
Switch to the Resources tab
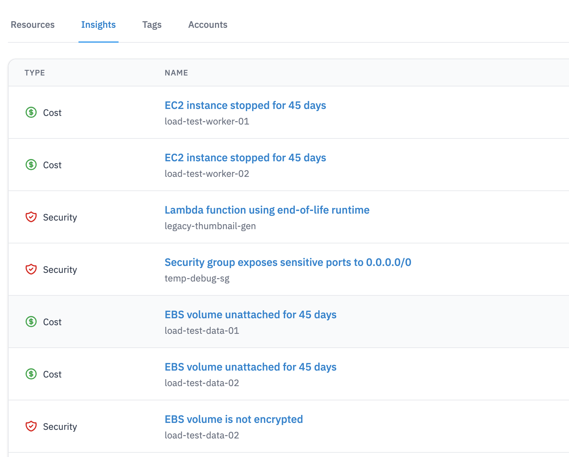click(33, 25)
